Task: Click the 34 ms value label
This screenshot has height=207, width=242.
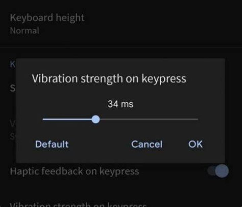Action: [x=121, y=104]
